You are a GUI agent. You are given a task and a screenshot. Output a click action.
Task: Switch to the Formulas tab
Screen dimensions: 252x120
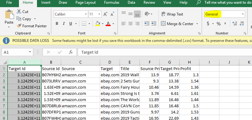click(x=112, y=2)
